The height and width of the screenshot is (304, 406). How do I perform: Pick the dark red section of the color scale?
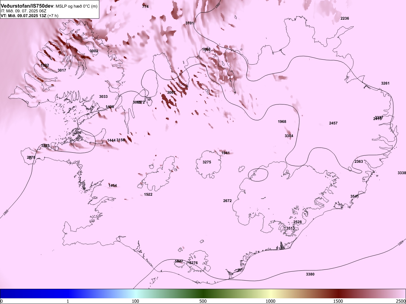coord(338,294)
